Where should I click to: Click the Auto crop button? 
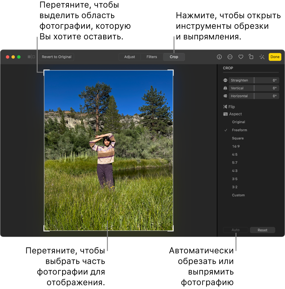[x=236, y=230]
